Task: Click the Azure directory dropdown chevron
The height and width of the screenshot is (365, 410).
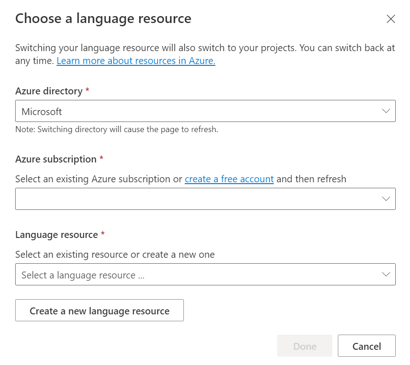Action: [x=386, y=111]
